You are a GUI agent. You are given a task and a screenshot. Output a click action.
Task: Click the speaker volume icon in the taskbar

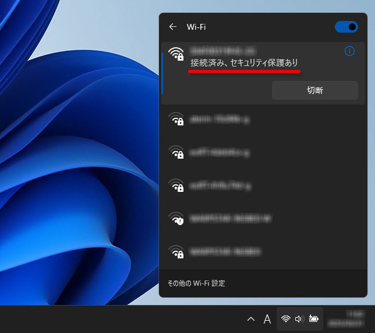click(299, 319)
